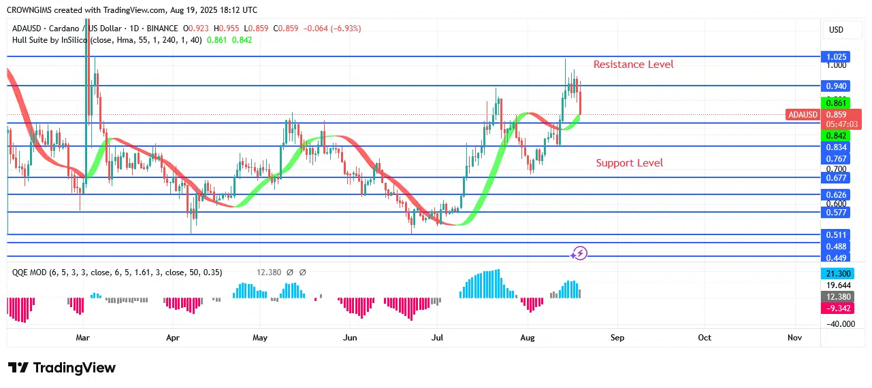Click the Mar date on time axis
This screenshot has height=388, width=872.
tap(83, 337)
